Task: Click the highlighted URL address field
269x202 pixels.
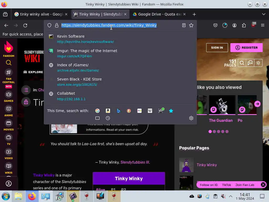Action: tap(109, 25)
